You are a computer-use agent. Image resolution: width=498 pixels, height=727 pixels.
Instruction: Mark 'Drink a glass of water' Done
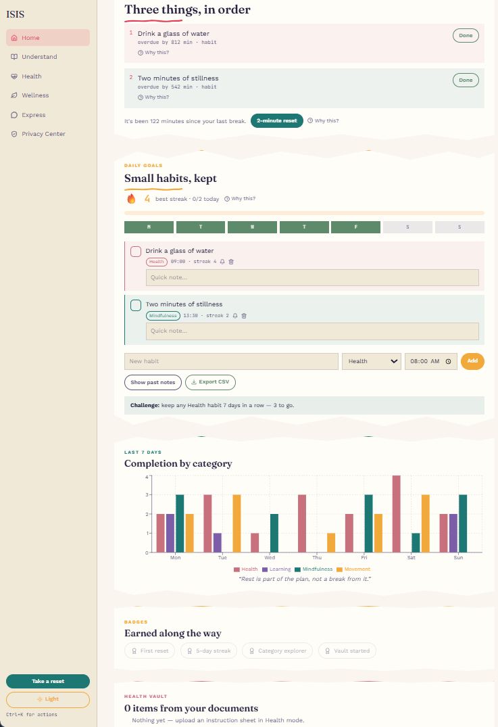[x=466, y=36]
